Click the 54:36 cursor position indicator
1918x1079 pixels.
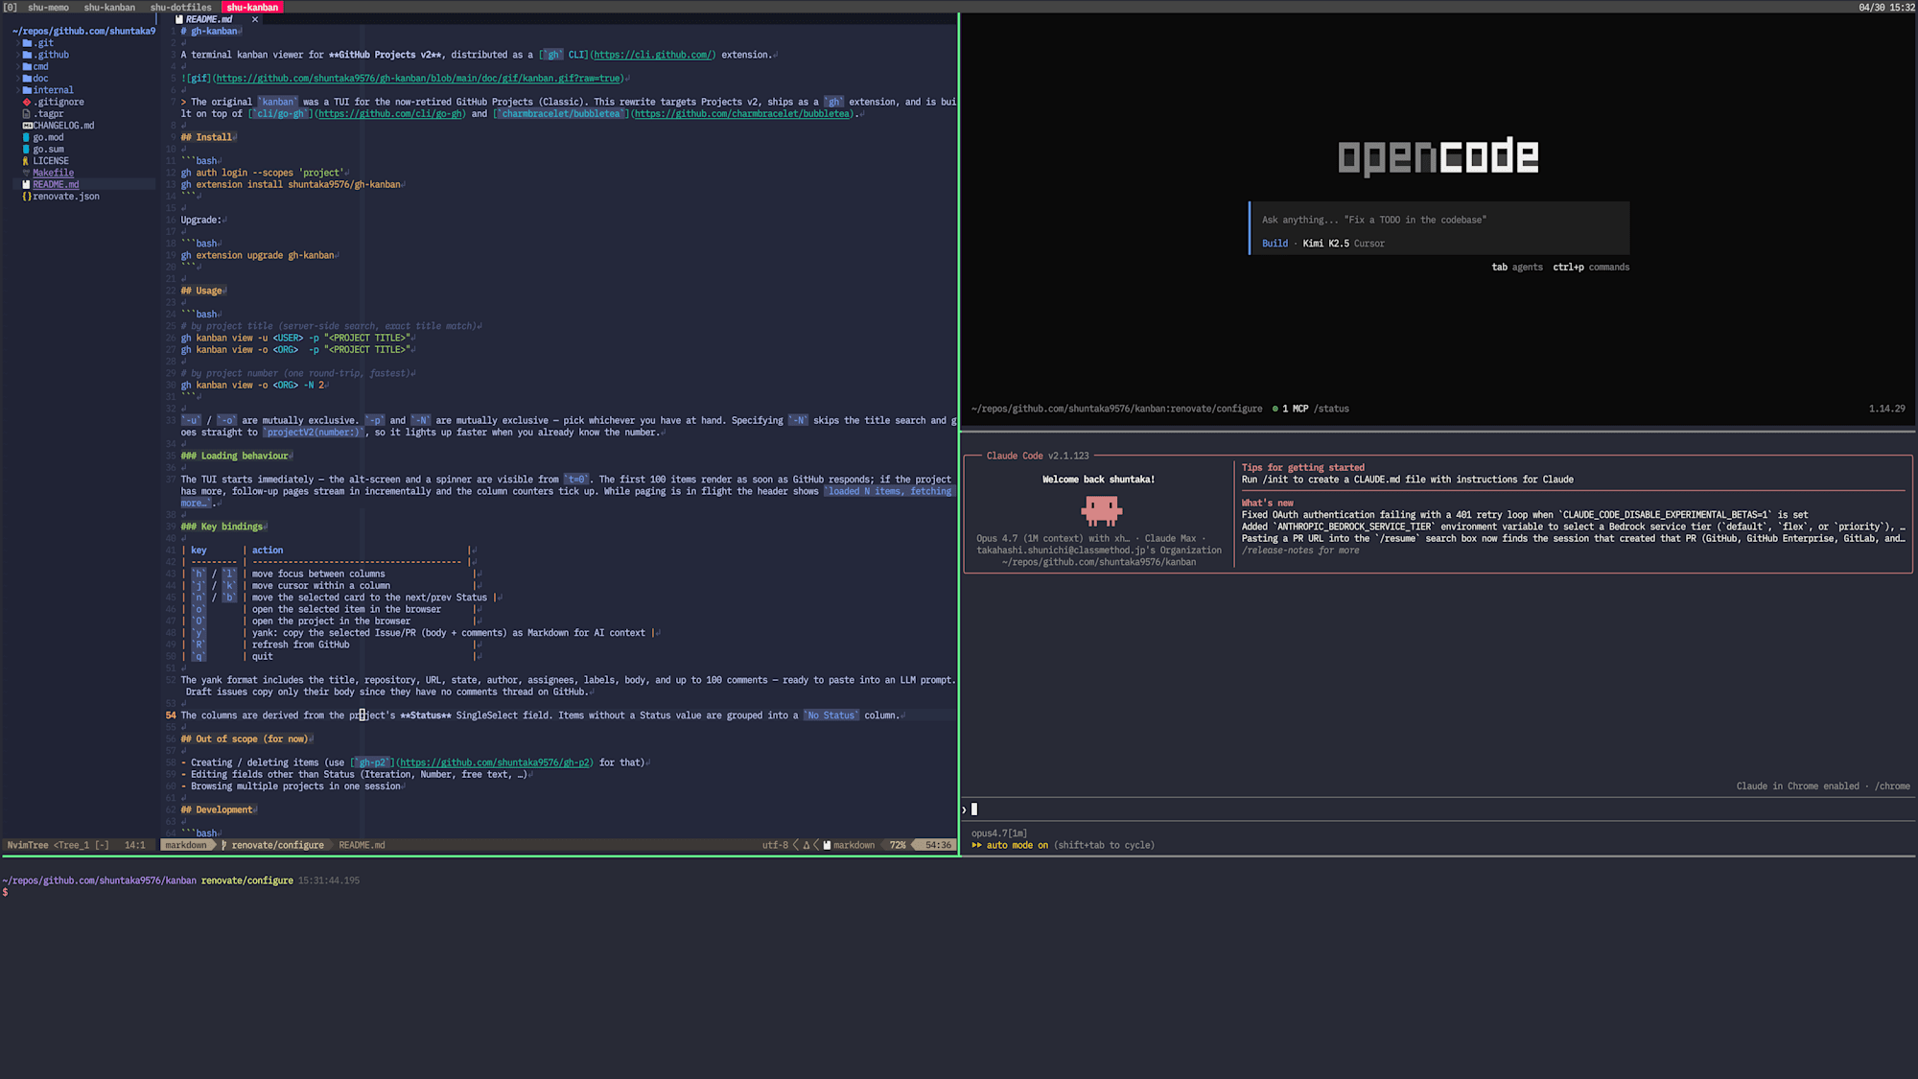(938, 845)
